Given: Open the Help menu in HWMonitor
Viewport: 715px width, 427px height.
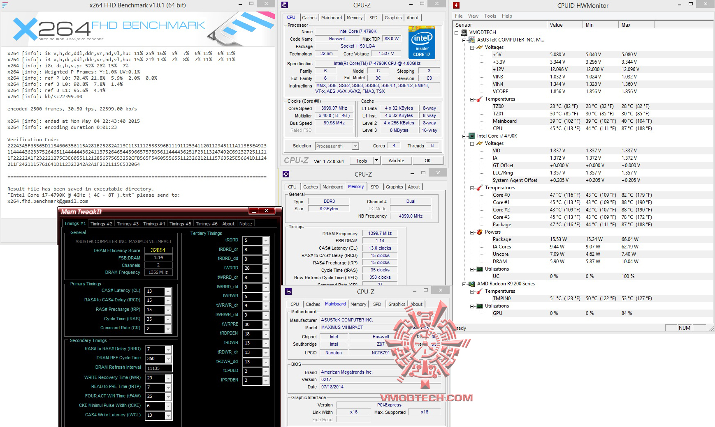Looking at the screenshot, I should click(x=507, y=16).
